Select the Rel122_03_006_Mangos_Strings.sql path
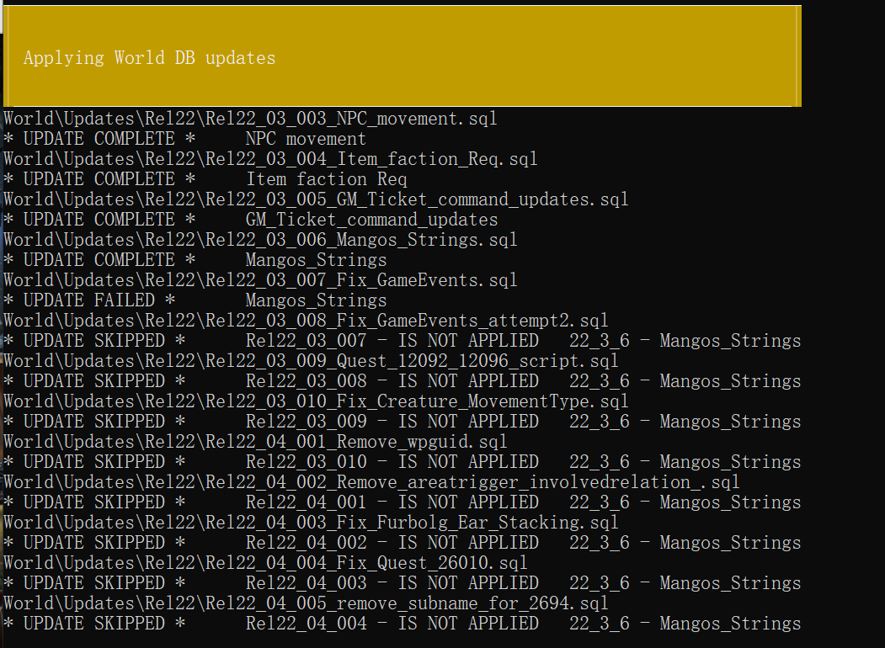 coord(260,240)
